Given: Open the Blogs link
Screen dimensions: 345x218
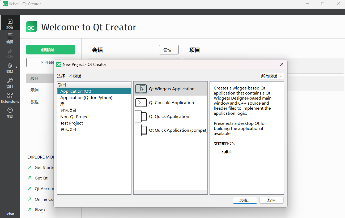Looking at the screenshot, I should [40, 210].
